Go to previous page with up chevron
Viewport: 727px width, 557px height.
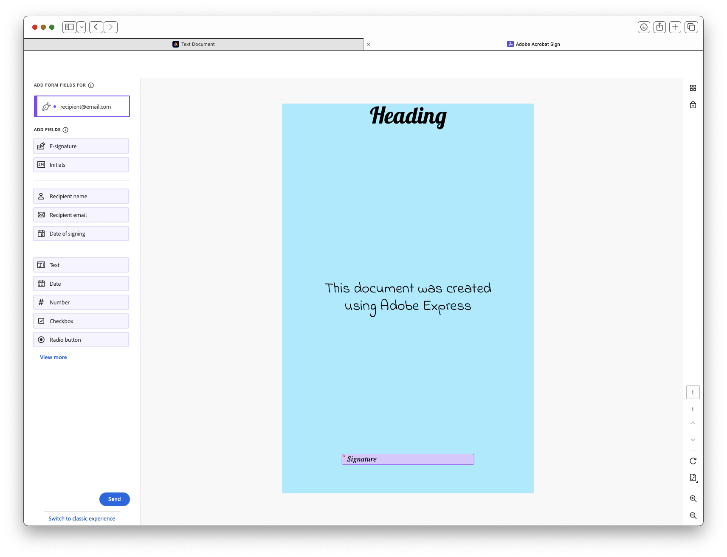(693, 423)
